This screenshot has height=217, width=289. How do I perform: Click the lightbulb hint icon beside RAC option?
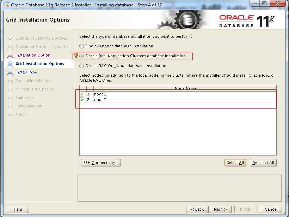[x=76, y=55]
